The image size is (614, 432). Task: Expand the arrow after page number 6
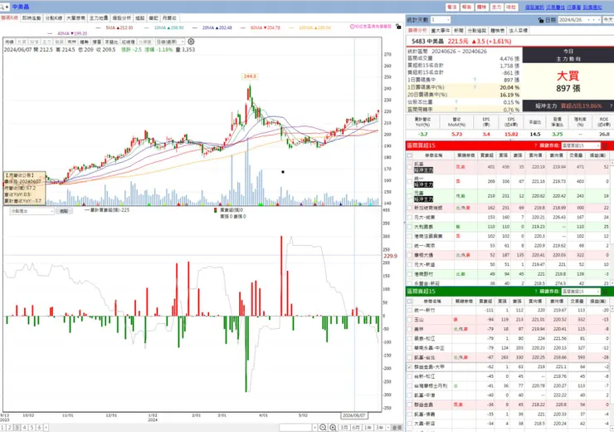pyautogui.click(x=46, y=427)
